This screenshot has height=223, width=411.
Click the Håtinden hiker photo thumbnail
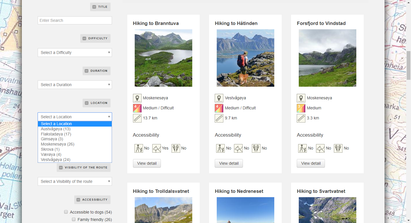(x=246, y=58)
